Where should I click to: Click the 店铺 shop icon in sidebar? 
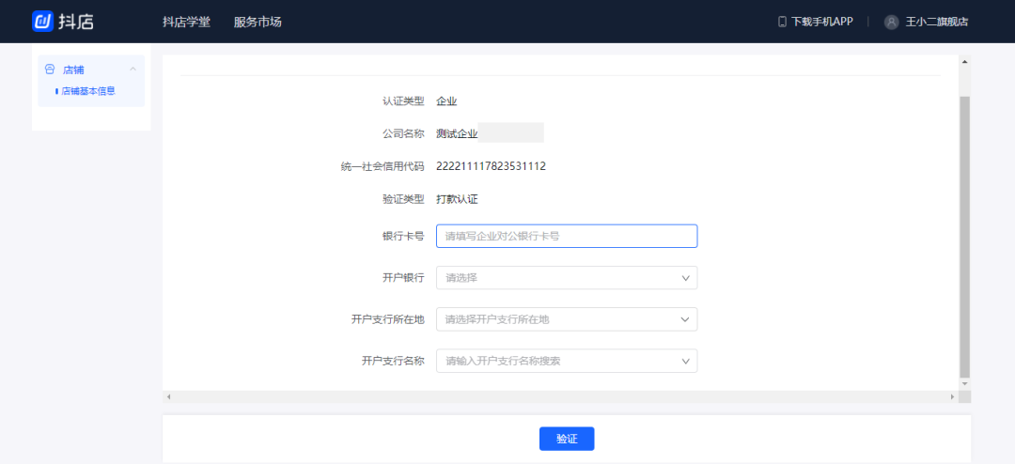(x=50, y=70)
